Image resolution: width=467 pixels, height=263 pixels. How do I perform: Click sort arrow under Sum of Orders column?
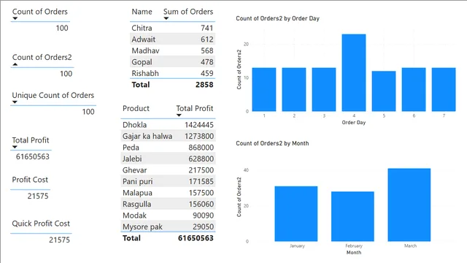[166, 18]
